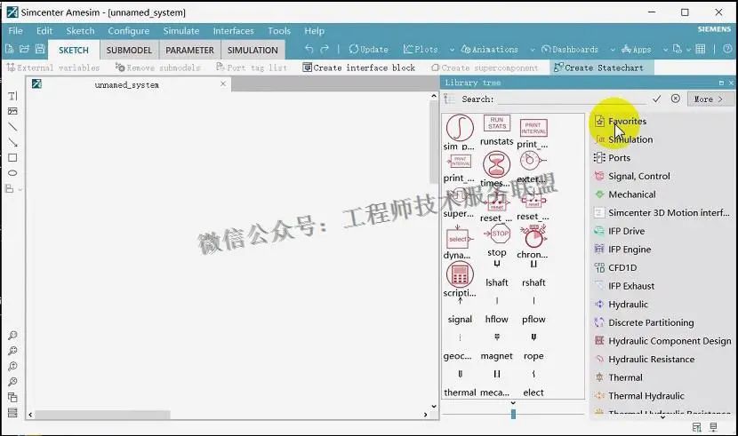This screenshot has height=436, width=738.
Task: Pick the hflow port component
Action: (496, 311)
